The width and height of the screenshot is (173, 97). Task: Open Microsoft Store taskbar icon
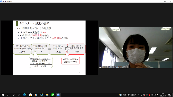(x=30, y=95)
